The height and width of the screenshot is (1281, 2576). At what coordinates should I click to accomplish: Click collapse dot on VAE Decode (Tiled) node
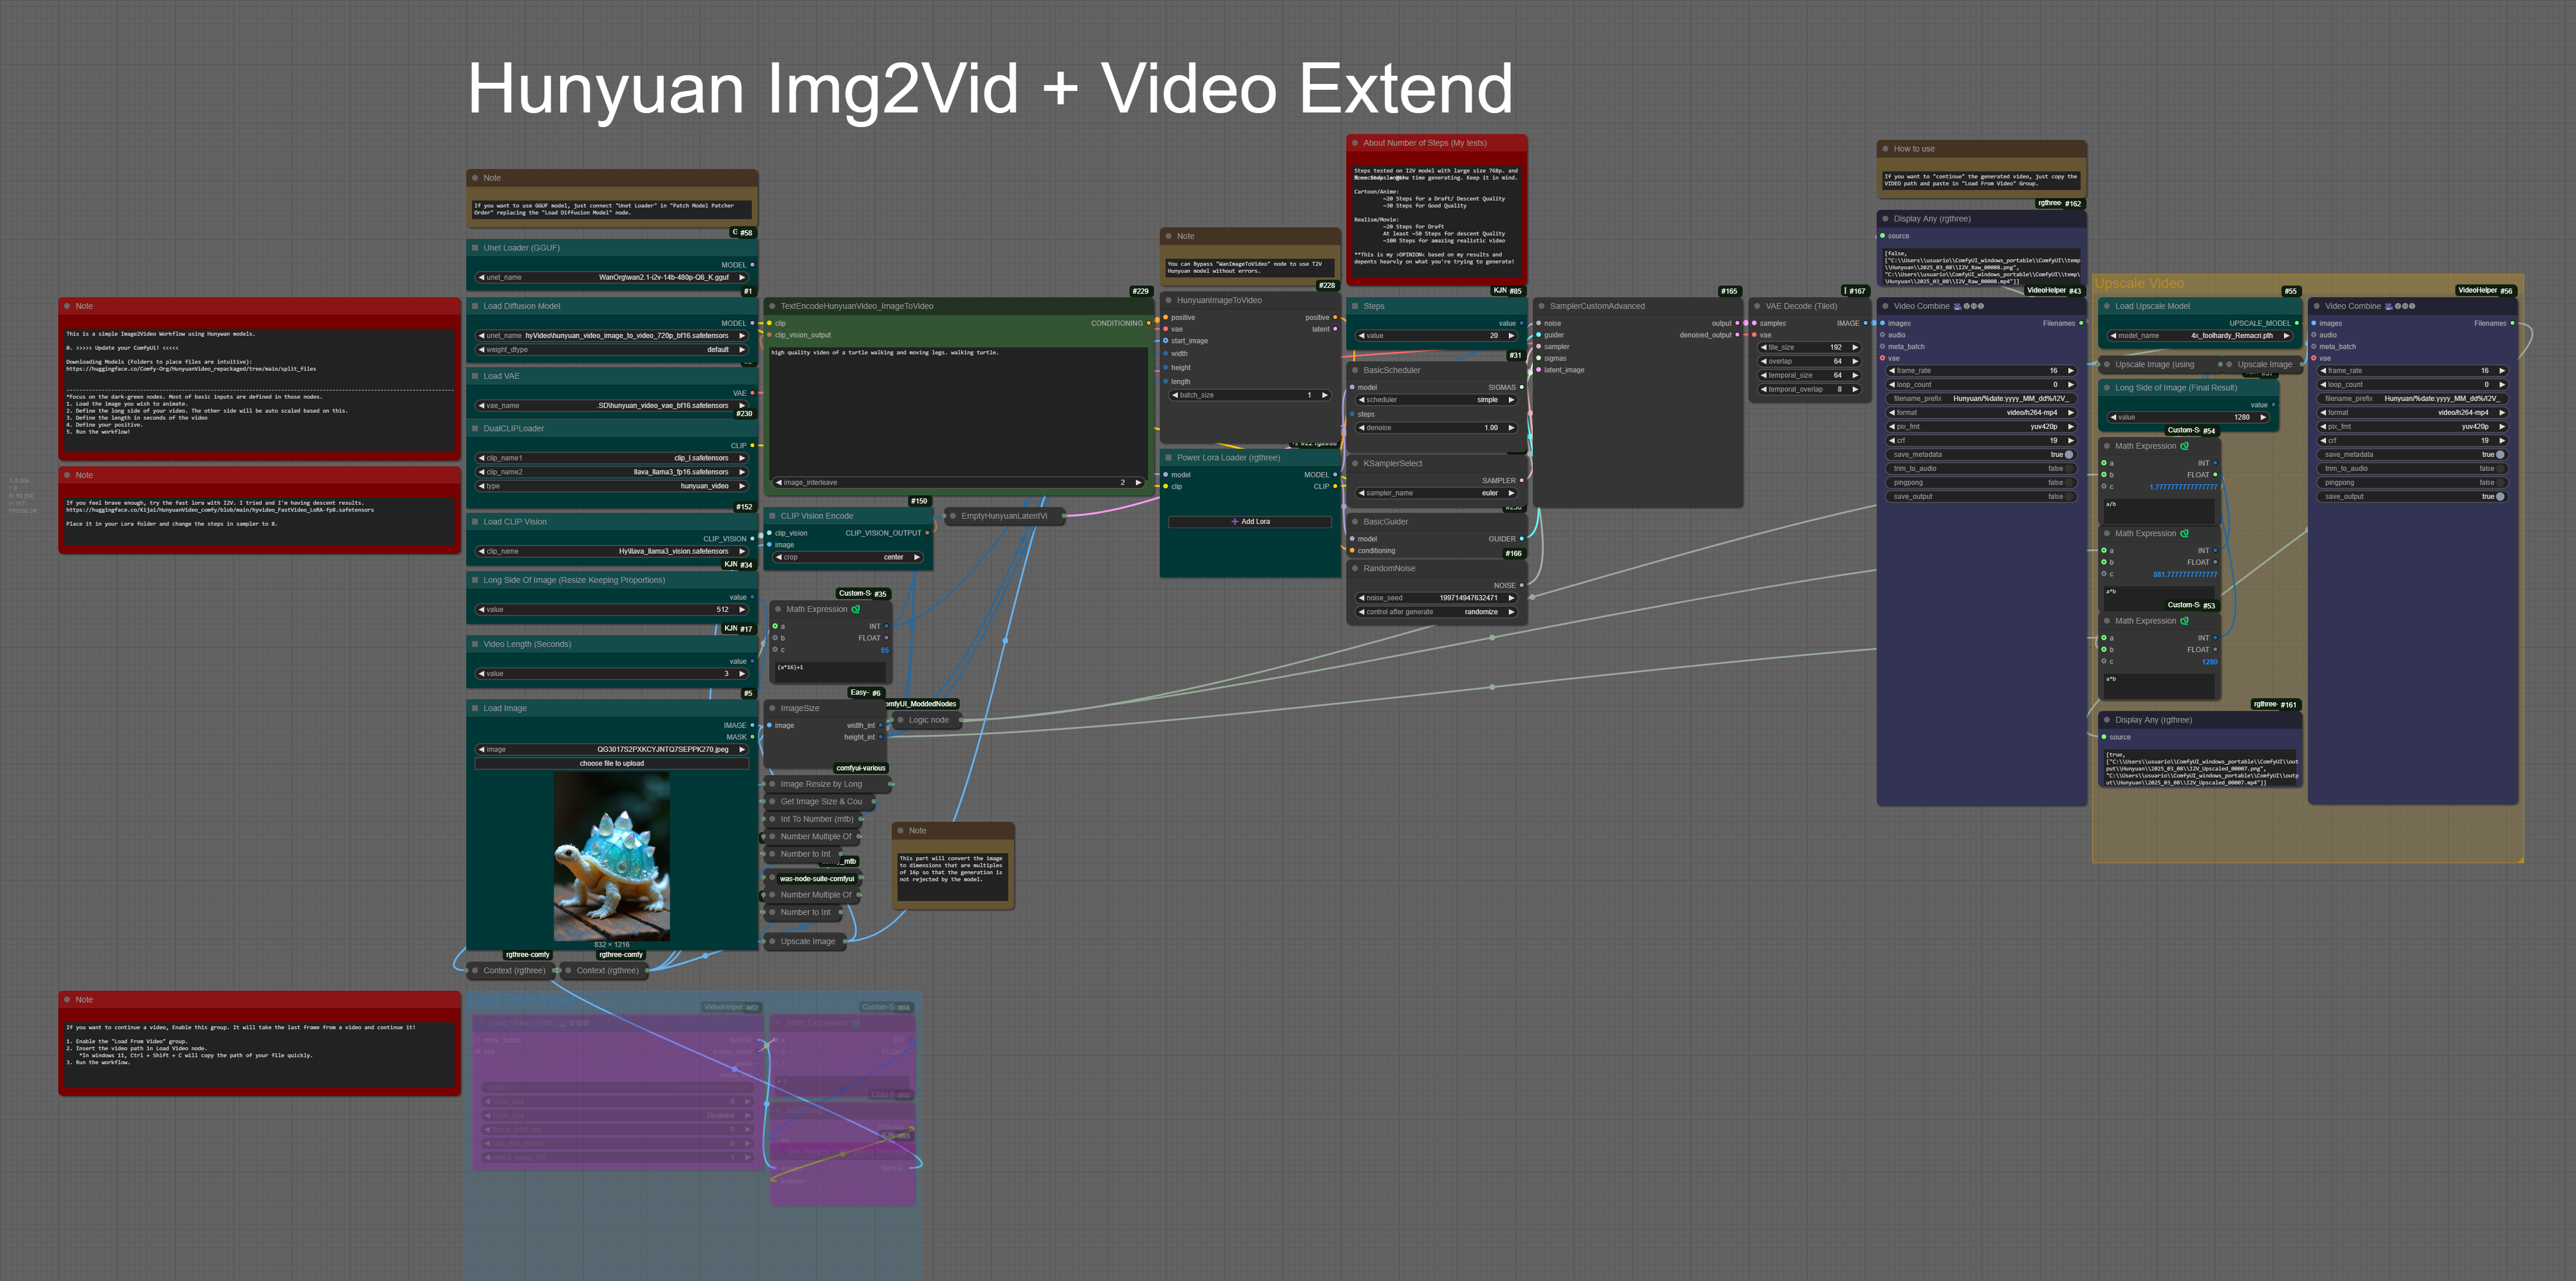pyautogui.click(x=1757, y=306)
